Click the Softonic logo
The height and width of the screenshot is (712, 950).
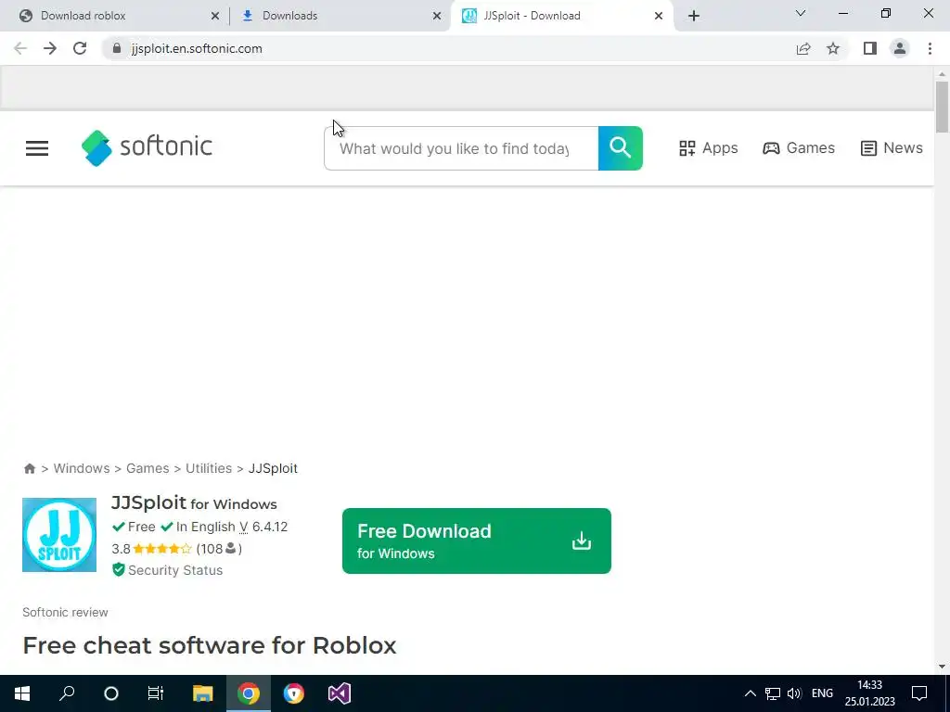(147, 147)
